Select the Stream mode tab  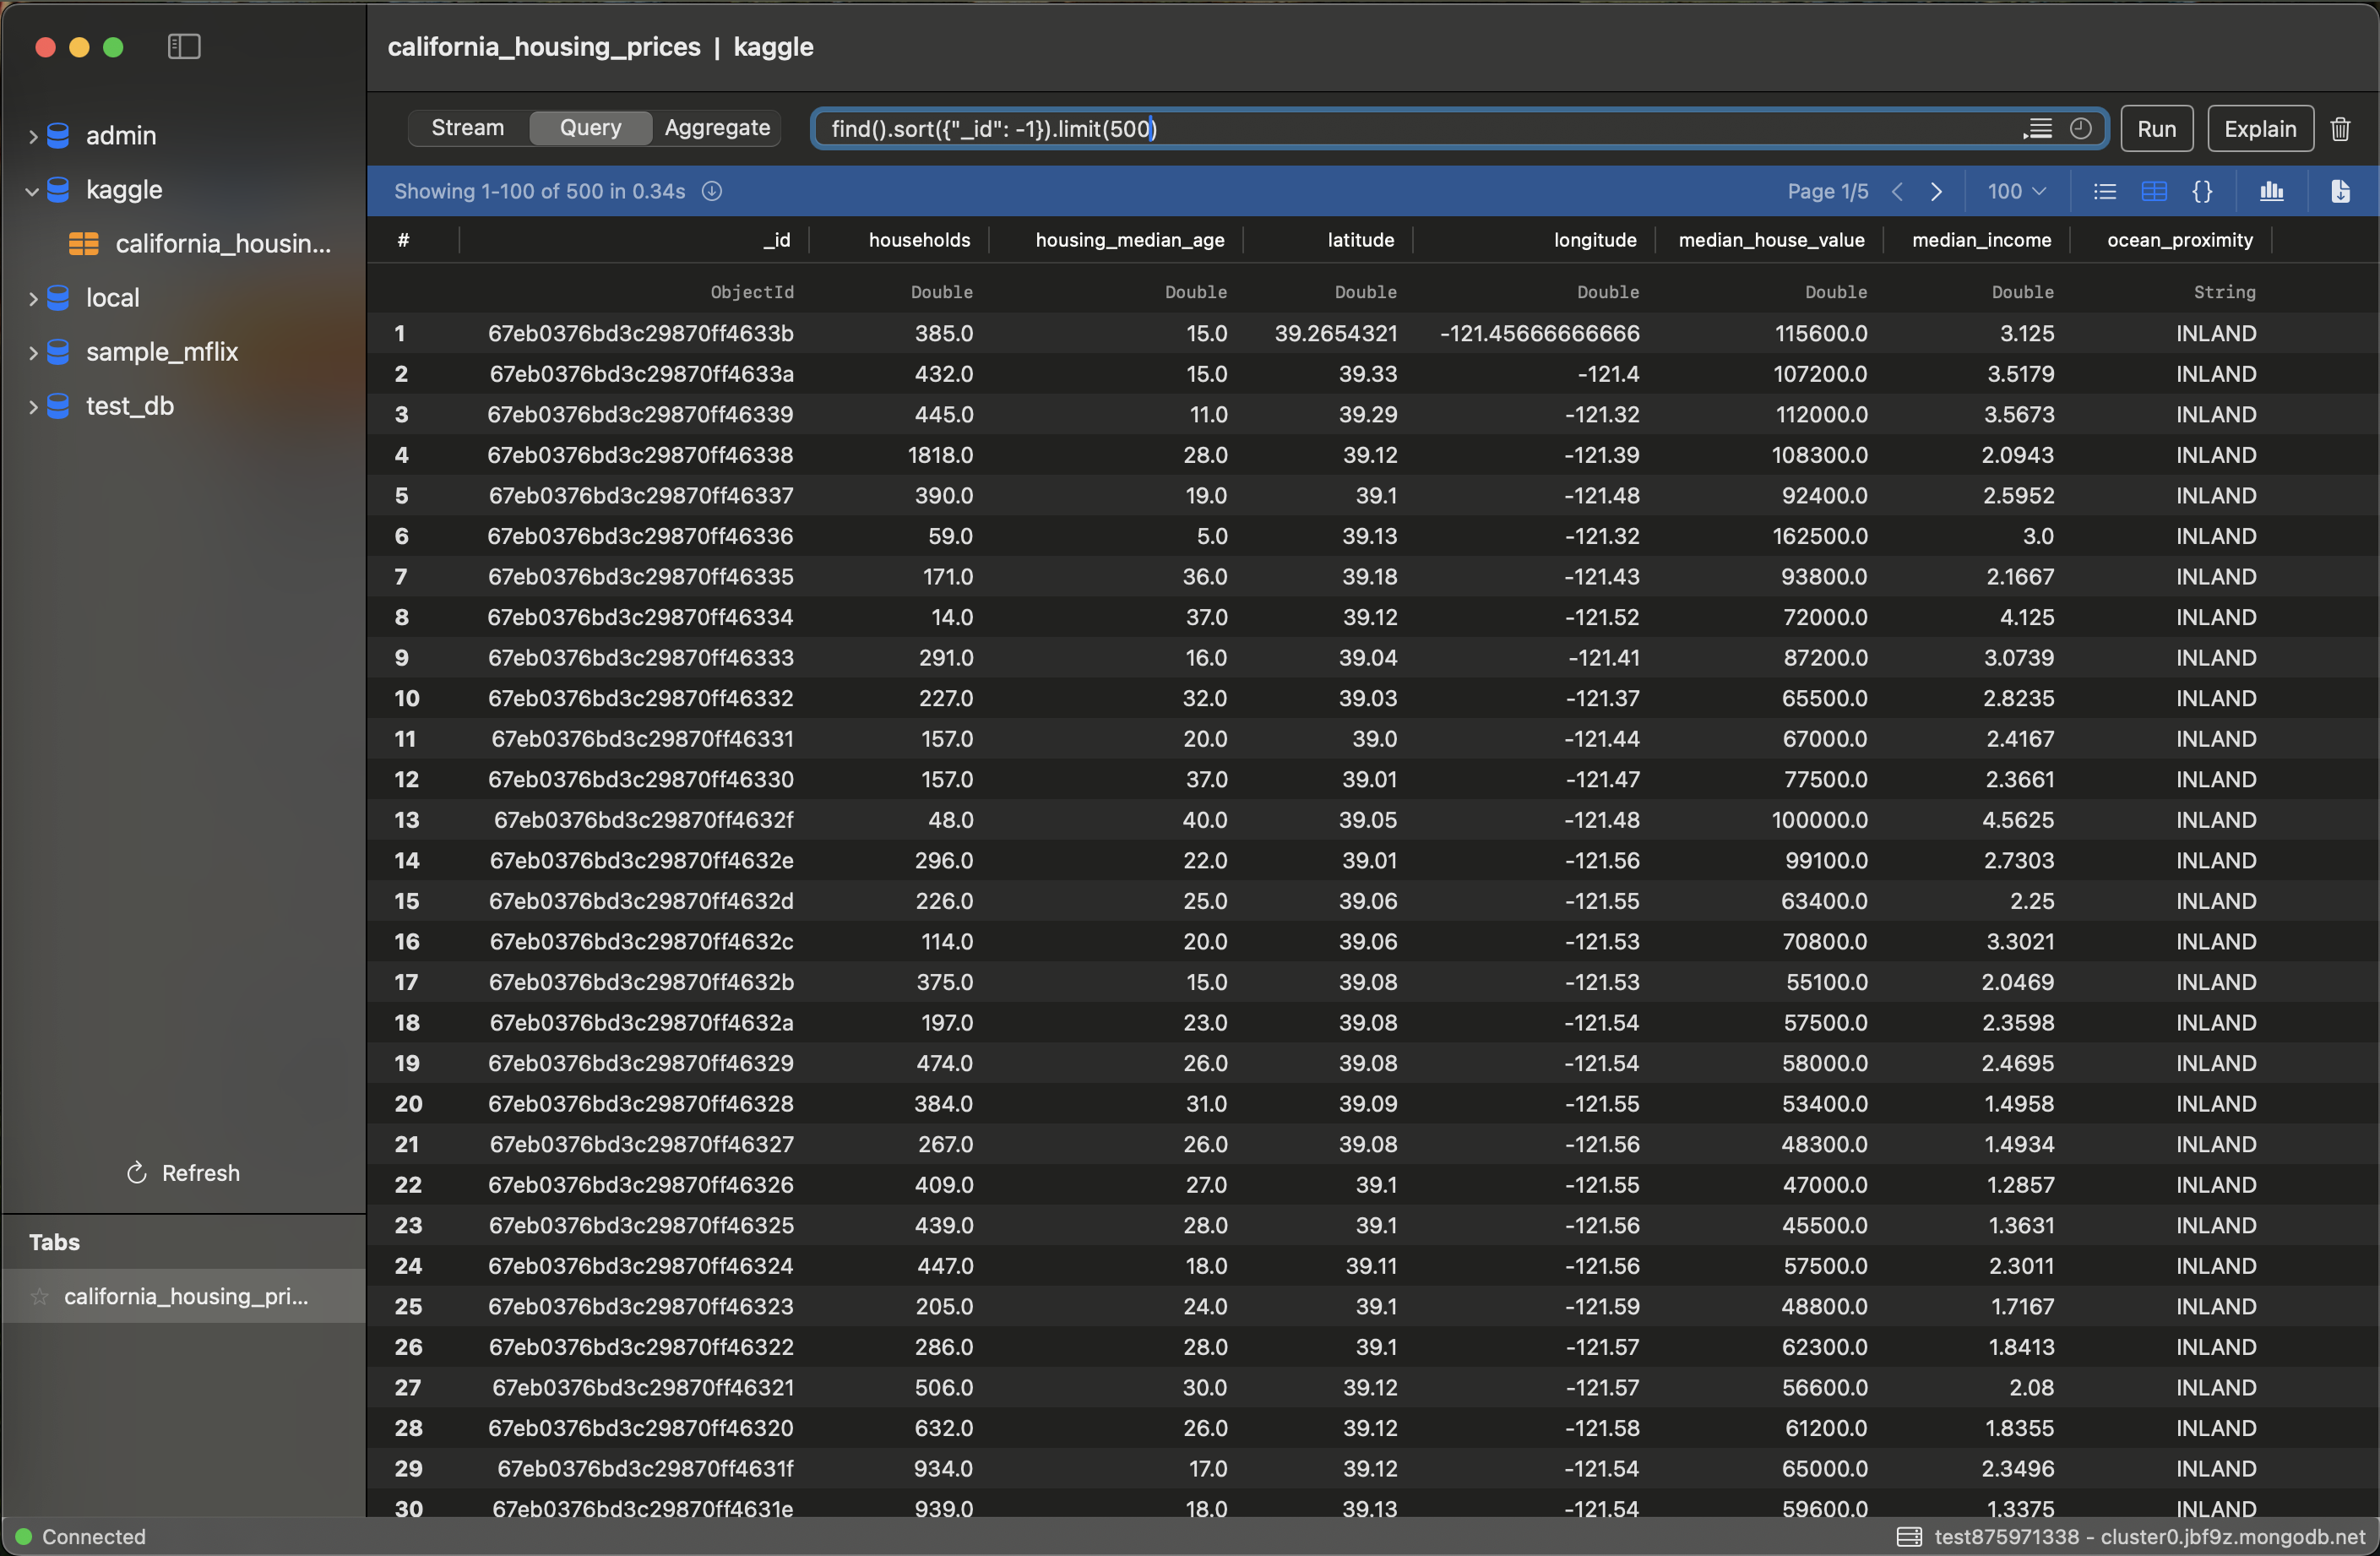(468, 128)
